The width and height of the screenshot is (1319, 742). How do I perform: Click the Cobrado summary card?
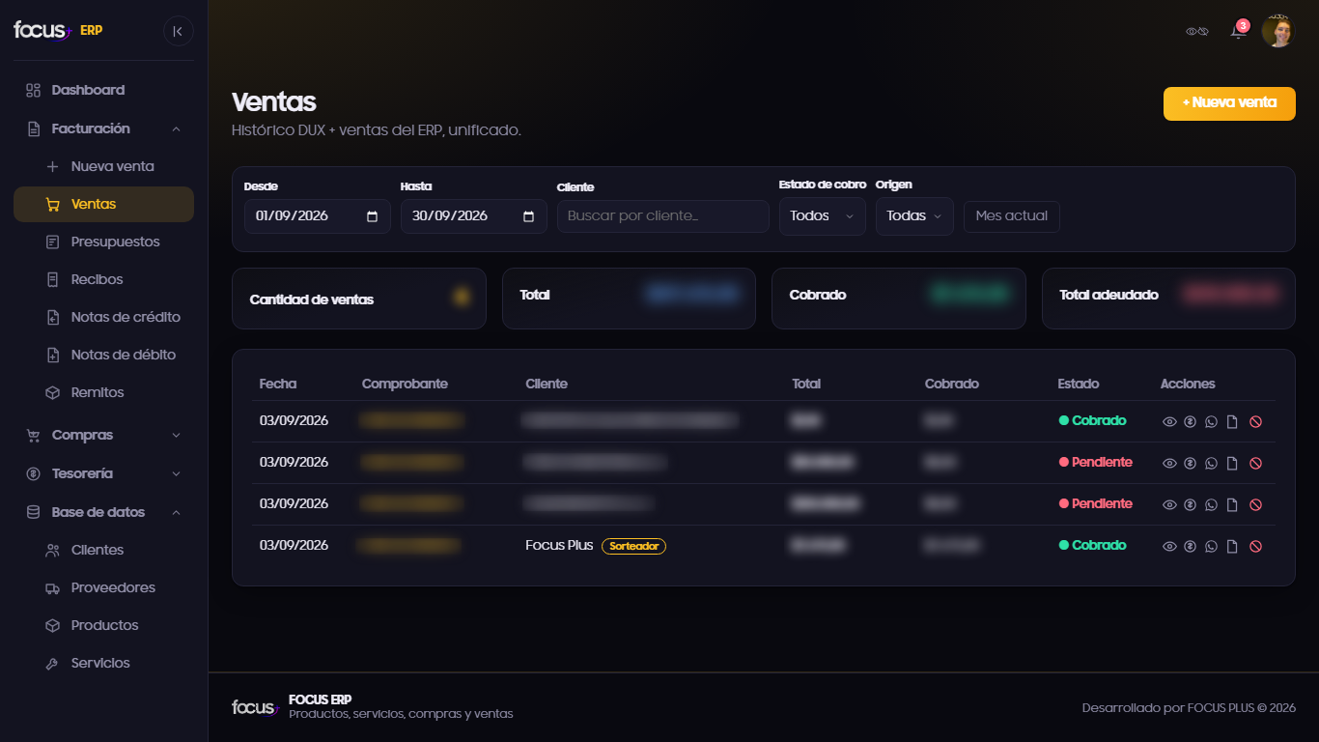[x=899, y=299]
